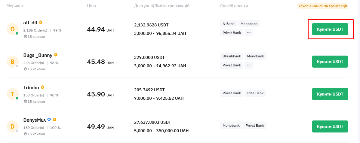The height and width of the screenshot is (143, 360).
Task: Click verified badge next to Bugs _Bunny
Action: [56, 55]
